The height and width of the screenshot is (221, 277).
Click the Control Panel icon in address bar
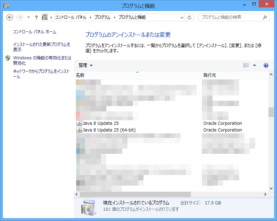tap(45, 17)
